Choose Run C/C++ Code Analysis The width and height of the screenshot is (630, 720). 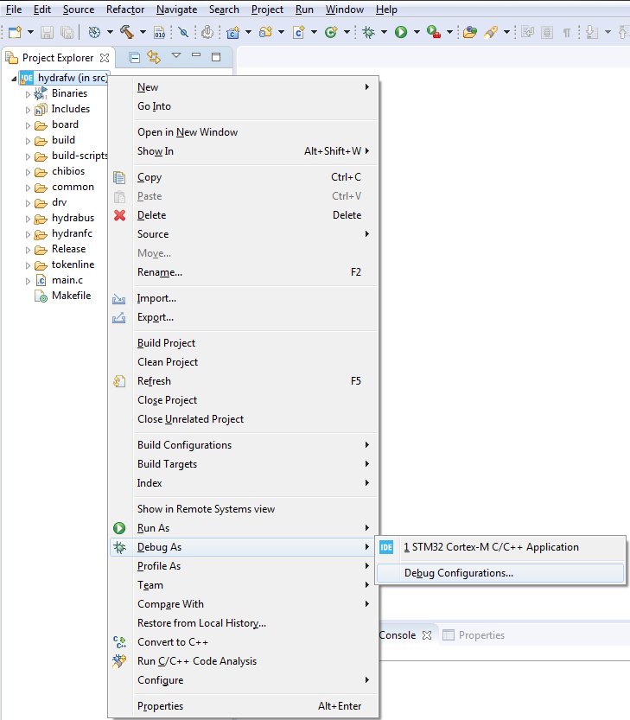(244, 661)
